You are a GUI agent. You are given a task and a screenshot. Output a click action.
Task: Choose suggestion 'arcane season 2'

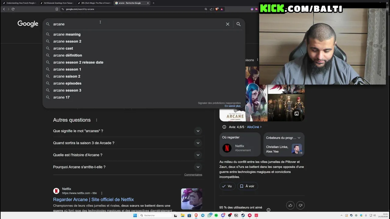point(143,41)
